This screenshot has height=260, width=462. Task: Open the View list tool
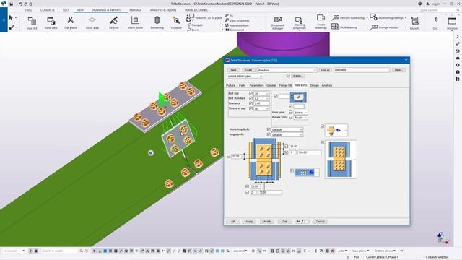click(32, 23)
